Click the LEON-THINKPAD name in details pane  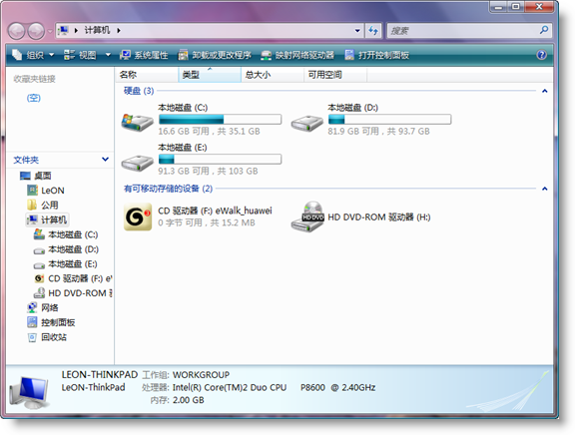[x=100, y=374]
